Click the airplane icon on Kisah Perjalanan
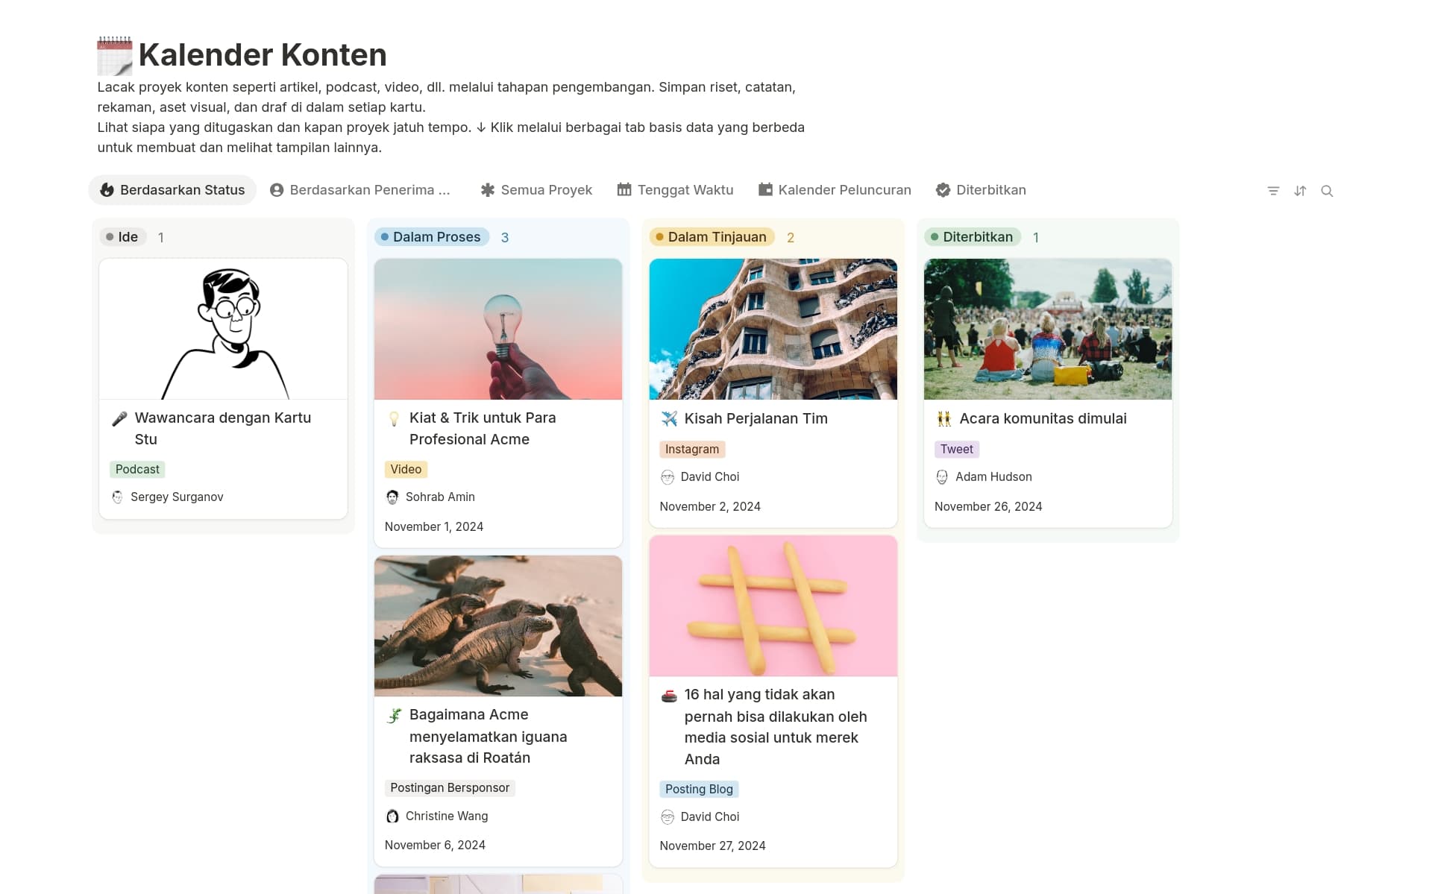Viewport: 1432px width, 894px height. 669,419
